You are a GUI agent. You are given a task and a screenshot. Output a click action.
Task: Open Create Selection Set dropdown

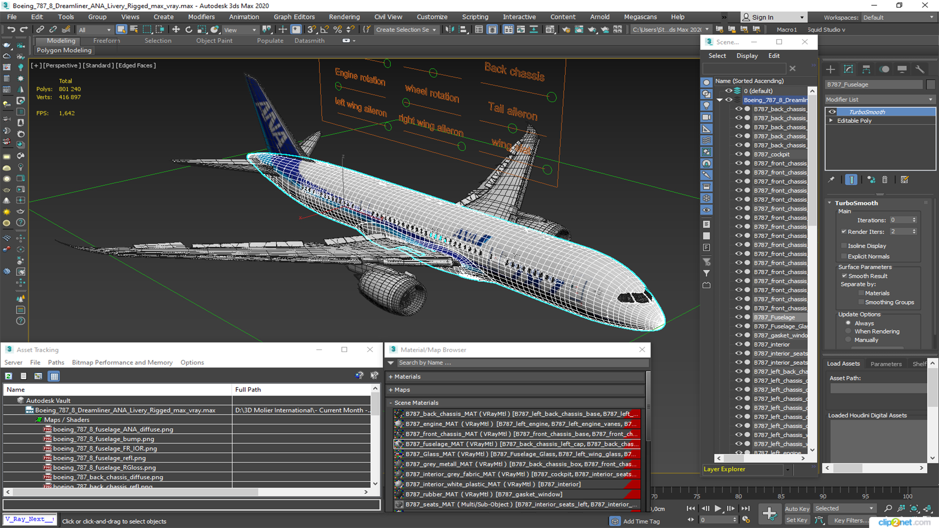(x=406, y=30)
